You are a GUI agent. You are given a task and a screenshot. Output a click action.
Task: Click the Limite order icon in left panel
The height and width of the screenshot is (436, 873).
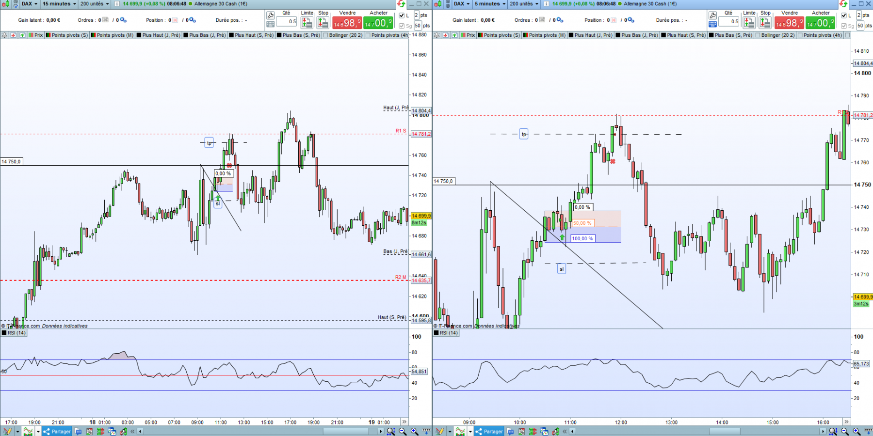pyautogui.click(x=307, y=22)
